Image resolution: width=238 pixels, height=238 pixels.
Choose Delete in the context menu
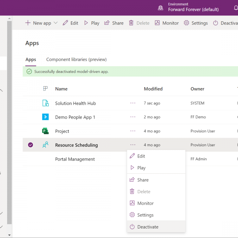pos(156,192)
